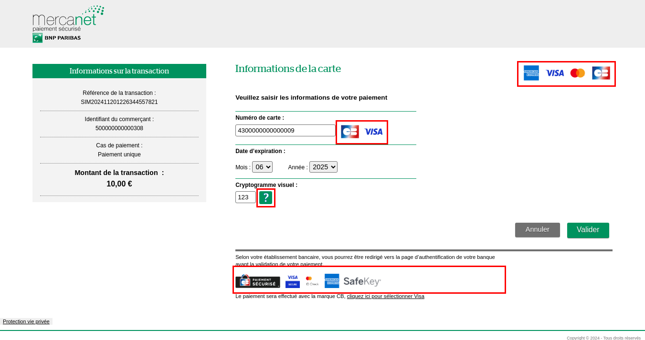Focus the Cryptogramme visuel input field

[245, 197]
